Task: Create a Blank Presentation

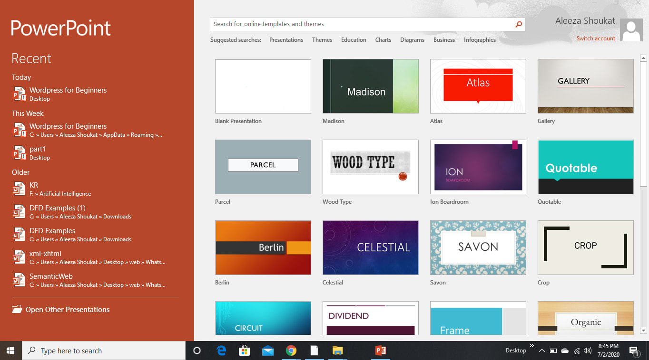Action: [x=263, y=86]
